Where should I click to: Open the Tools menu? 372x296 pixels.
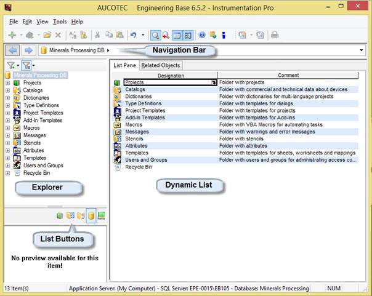point(60,22)
